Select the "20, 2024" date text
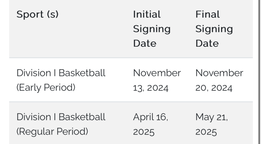 pos(214,88)
